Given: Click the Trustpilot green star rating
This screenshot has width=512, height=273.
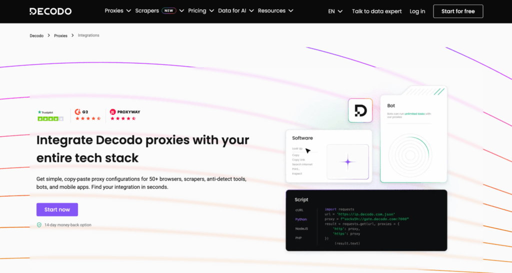Looking at the screenshot, I should click(50, 119).
